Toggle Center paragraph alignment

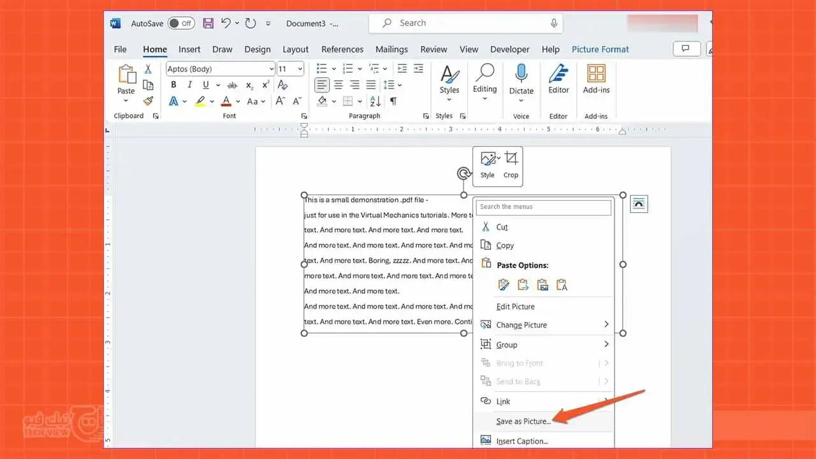click(x=339, y=85)
